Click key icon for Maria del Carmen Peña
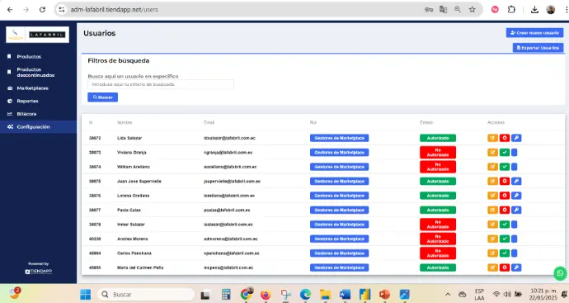The height and width of the screenshot is (303, 569). pos(516,267)
